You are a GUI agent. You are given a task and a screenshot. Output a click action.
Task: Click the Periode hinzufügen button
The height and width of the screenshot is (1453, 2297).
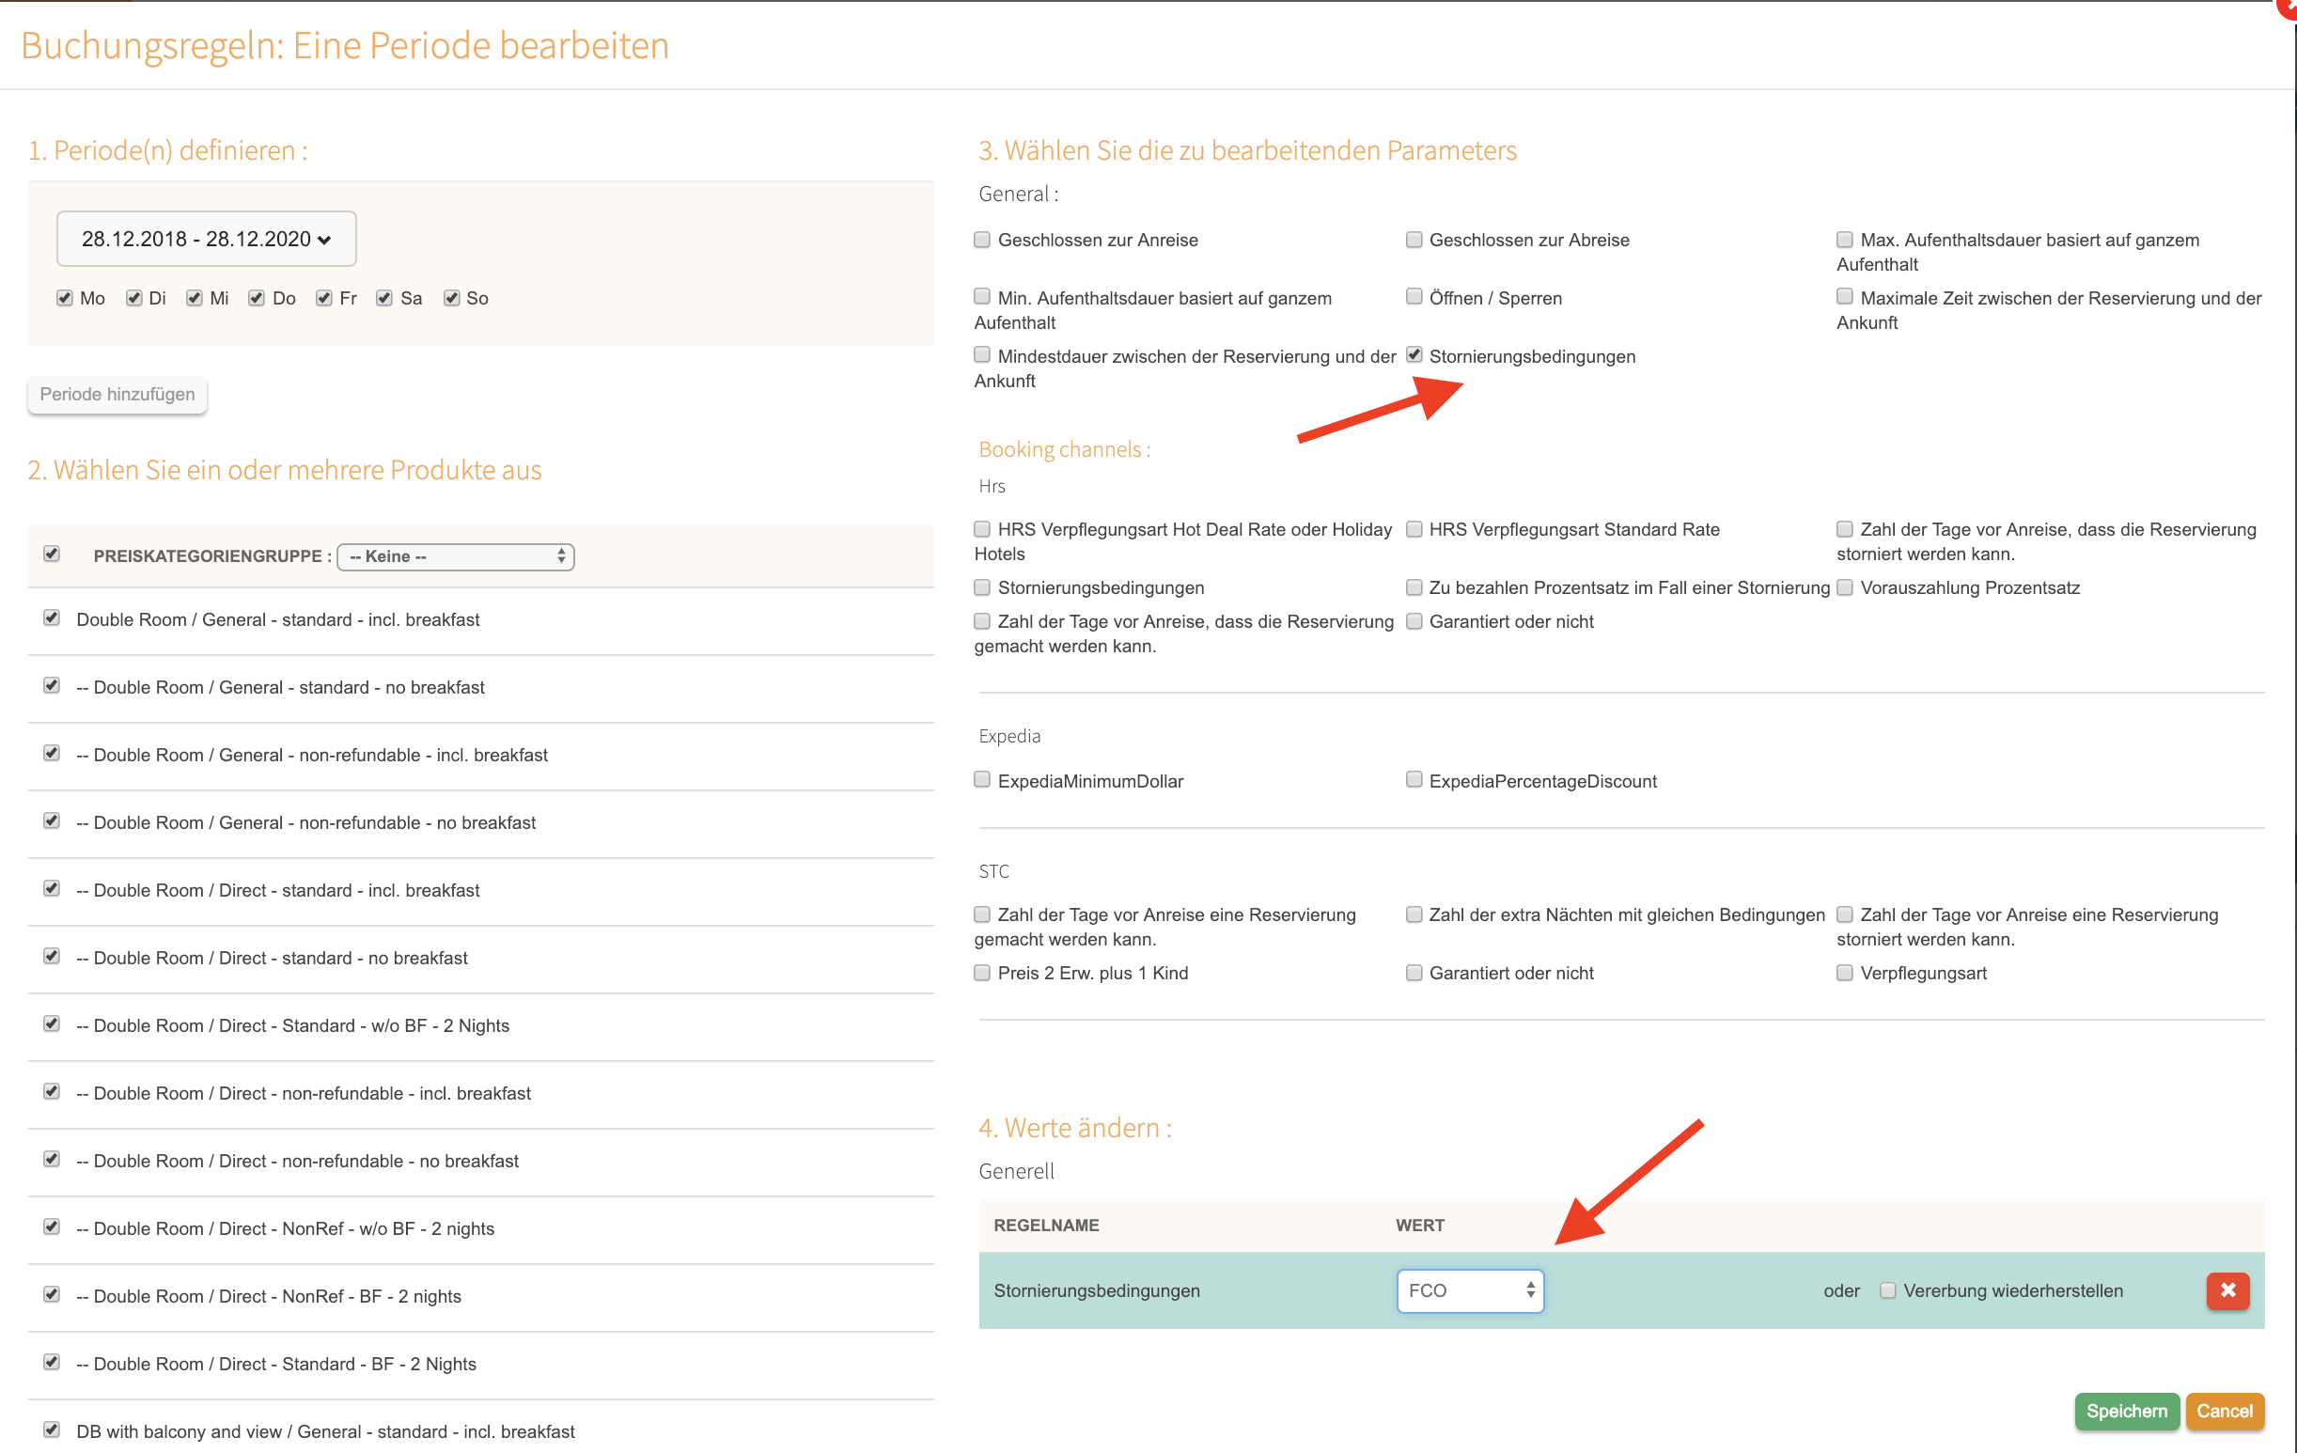tap(117, 394)
